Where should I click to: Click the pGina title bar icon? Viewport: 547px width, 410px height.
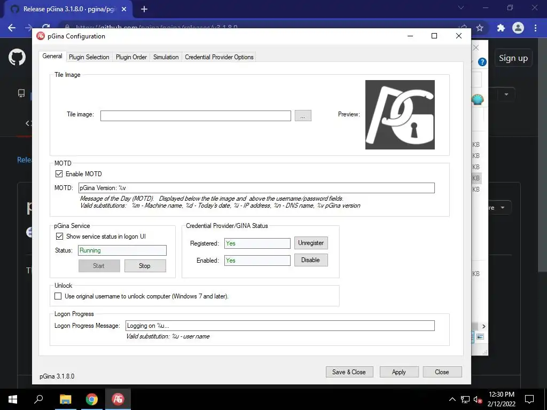click(x=41, y=36)
